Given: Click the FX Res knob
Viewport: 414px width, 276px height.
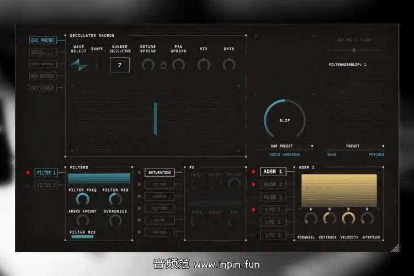Looking at the screenshot, I should pos(235,221).
